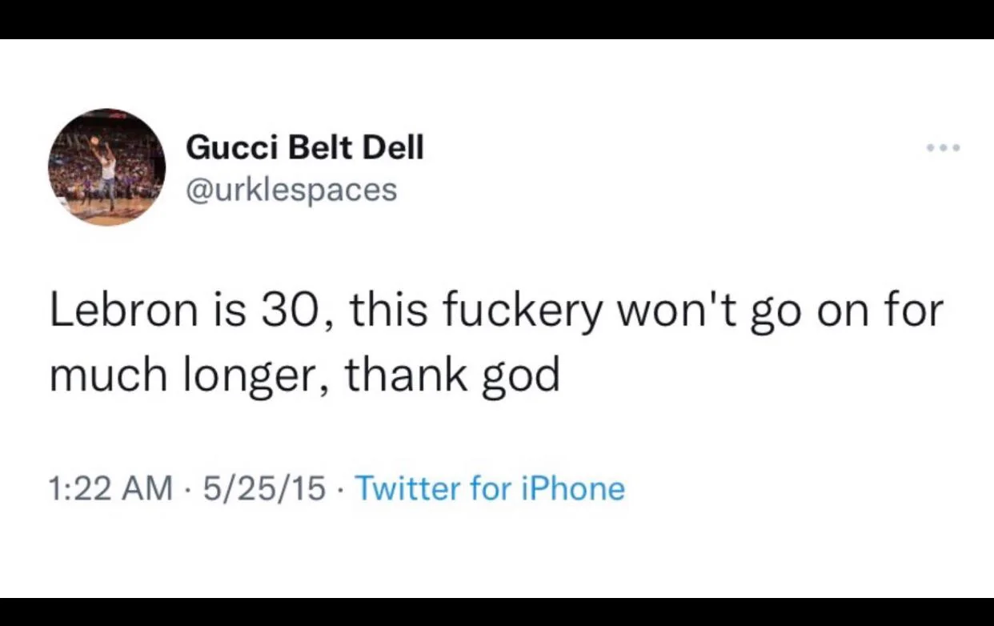Click the 5/25/15 date

point(264,488)
